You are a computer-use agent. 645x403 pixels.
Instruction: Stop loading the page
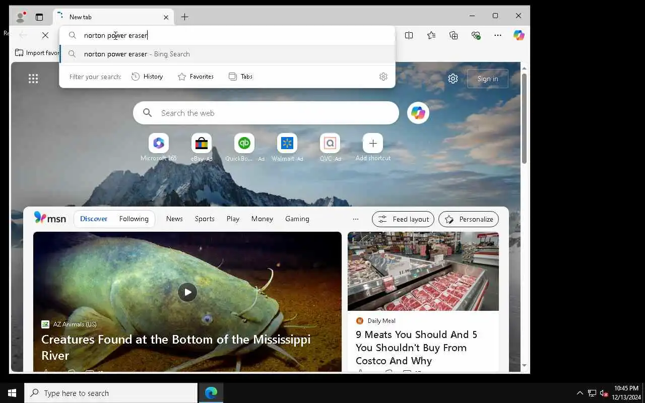point(45,35)
